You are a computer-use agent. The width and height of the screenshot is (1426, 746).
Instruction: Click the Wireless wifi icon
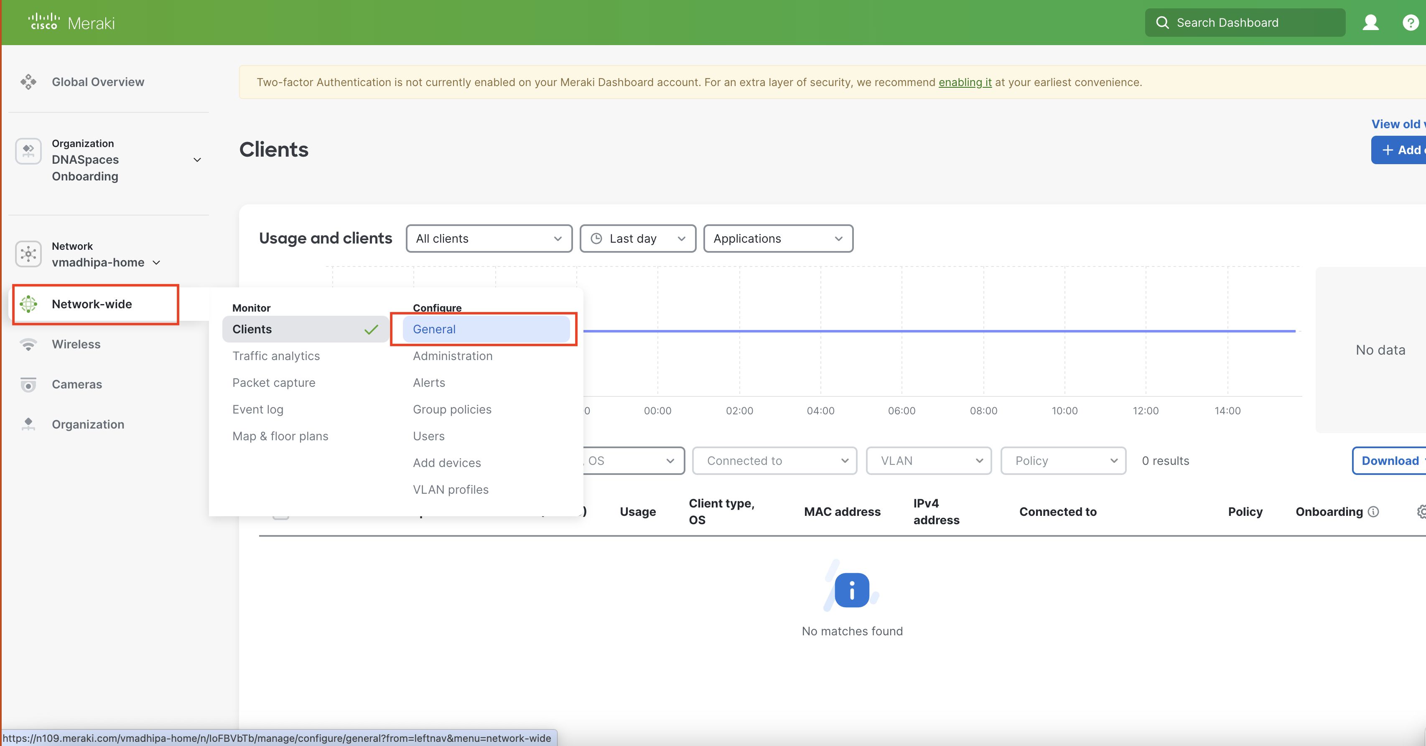coord(28,344)
